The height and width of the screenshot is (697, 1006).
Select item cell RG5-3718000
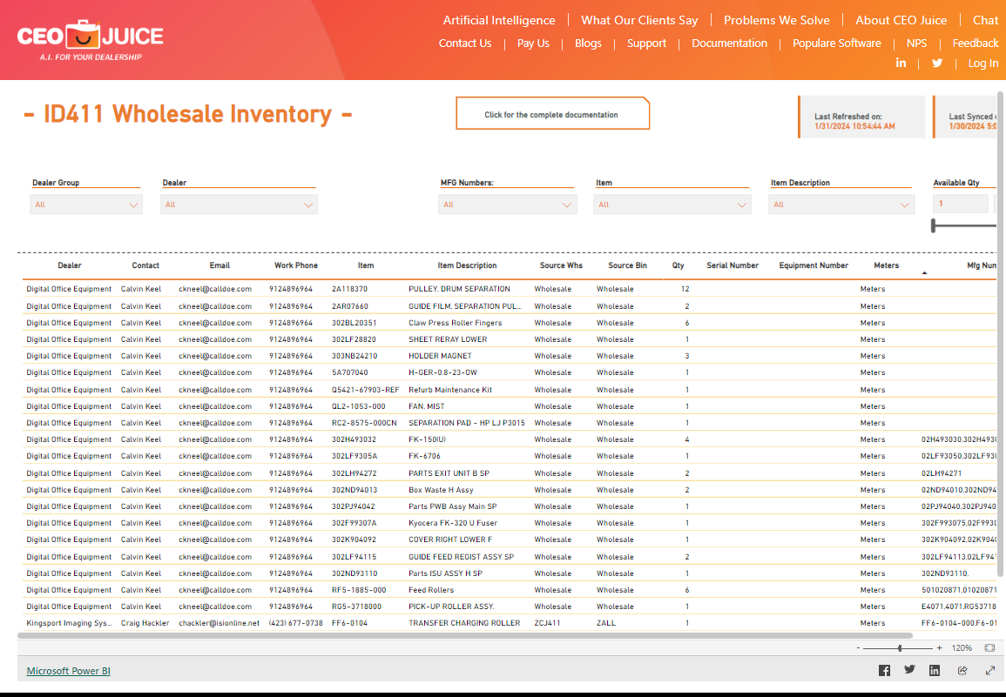(357, 607)
